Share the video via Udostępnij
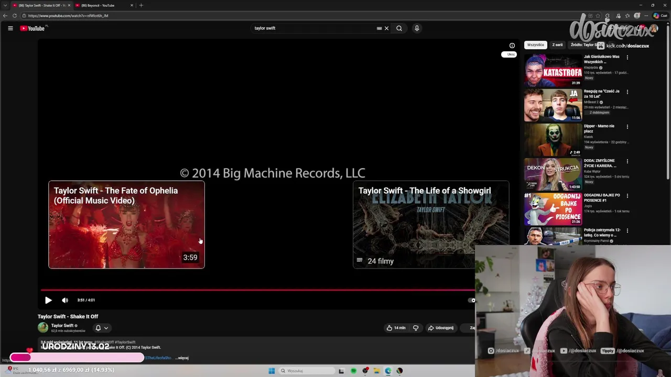This screenshot has width=671, height=377. (x=441, y=328)
